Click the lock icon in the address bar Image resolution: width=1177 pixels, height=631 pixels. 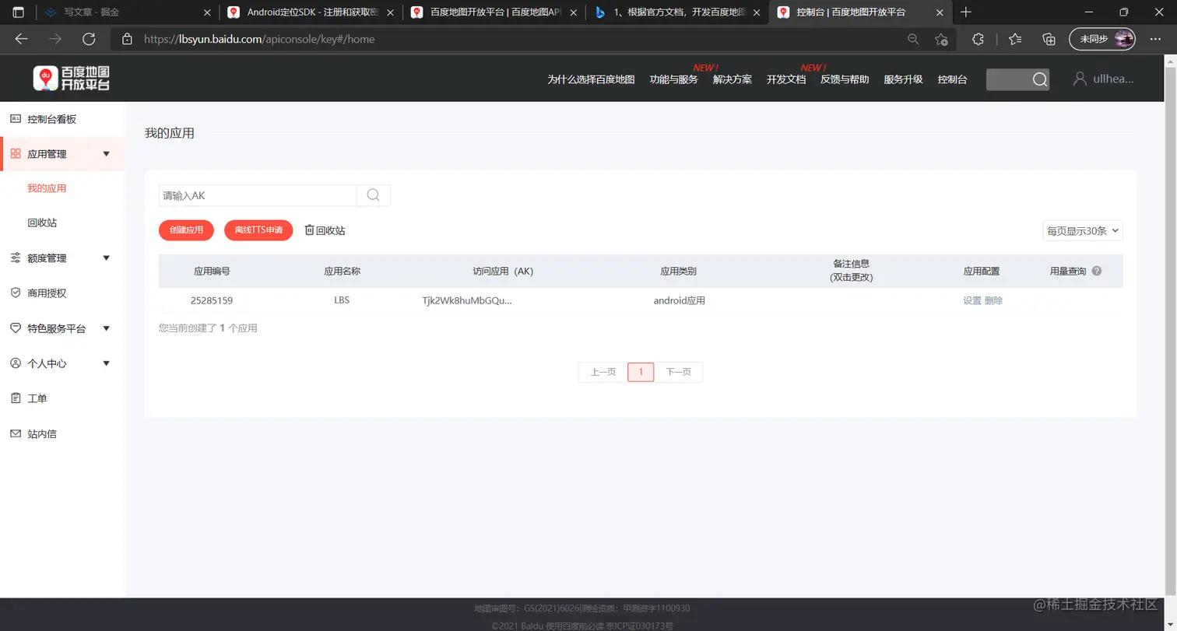click(127, 39)
